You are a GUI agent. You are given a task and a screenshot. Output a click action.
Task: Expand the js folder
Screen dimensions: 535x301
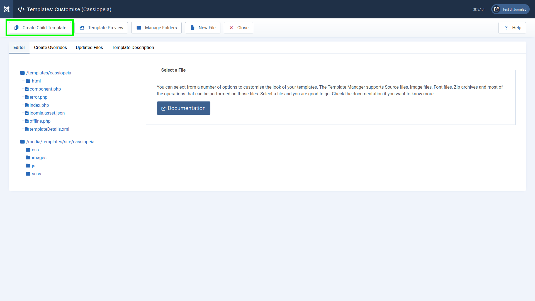tap(33, 166)
